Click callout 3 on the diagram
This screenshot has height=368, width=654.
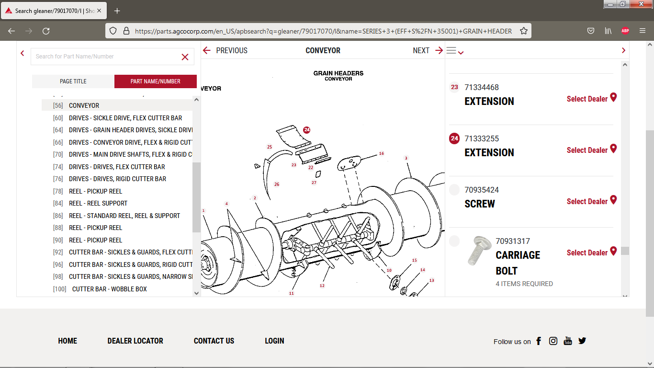click(406, 158)
